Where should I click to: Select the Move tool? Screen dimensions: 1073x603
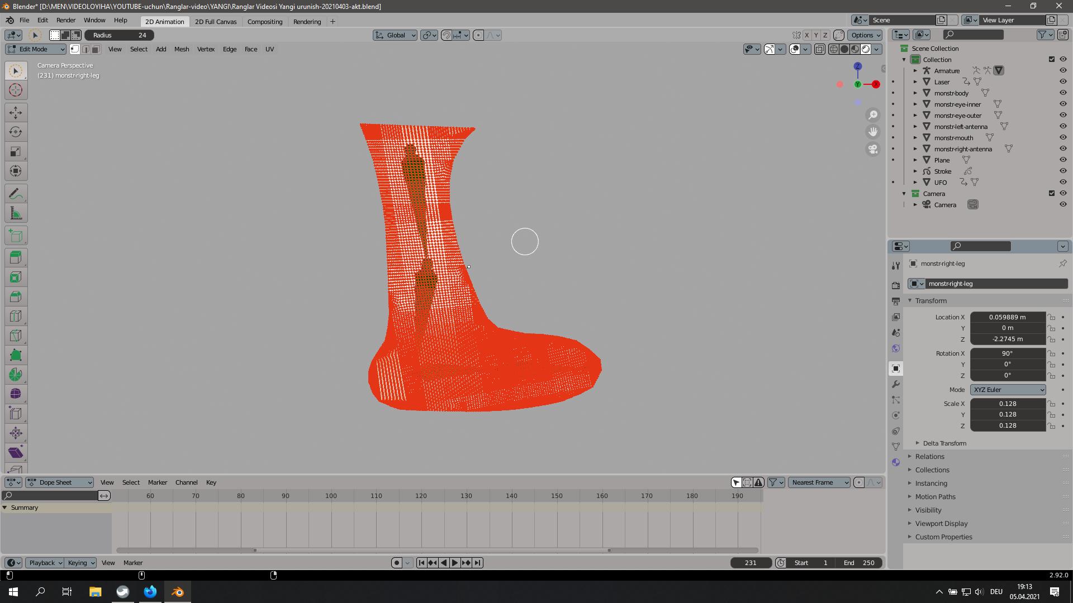(x=16, y=112)
